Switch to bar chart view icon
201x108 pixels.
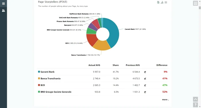pos(162,2)
